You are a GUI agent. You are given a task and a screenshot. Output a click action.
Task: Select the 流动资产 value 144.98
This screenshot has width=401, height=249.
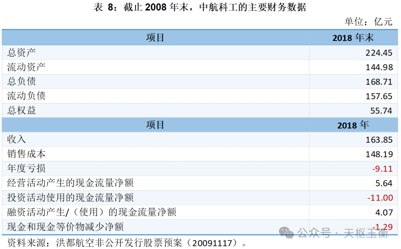tap(379, 67)
